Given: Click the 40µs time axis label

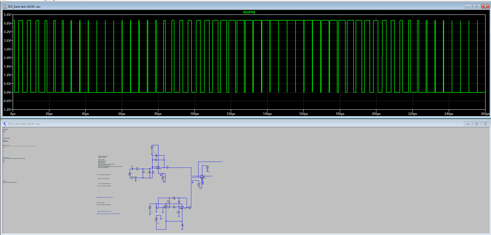Looking at the screenshot, I should 86,114.
